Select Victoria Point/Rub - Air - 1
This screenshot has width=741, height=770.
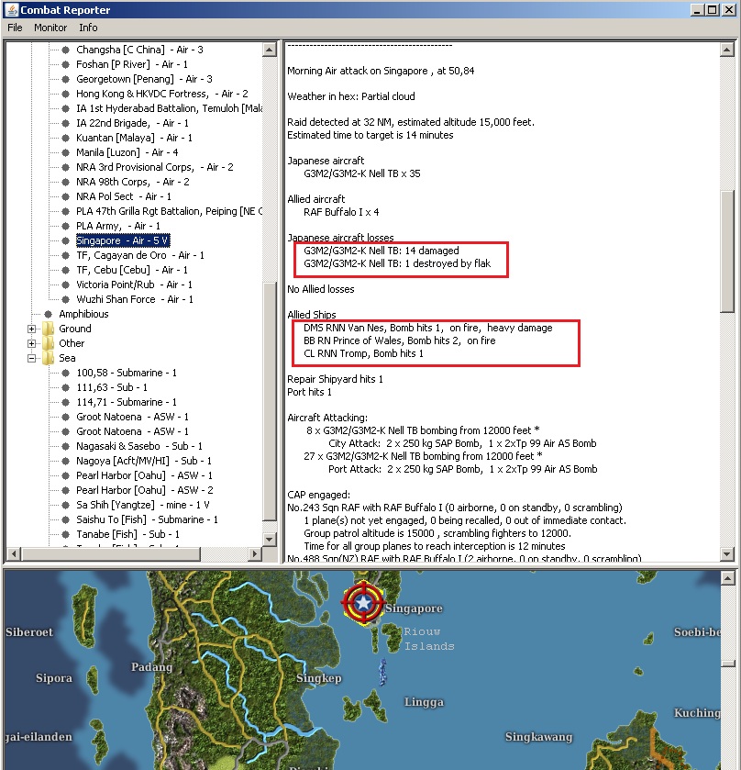coord(134,285)
